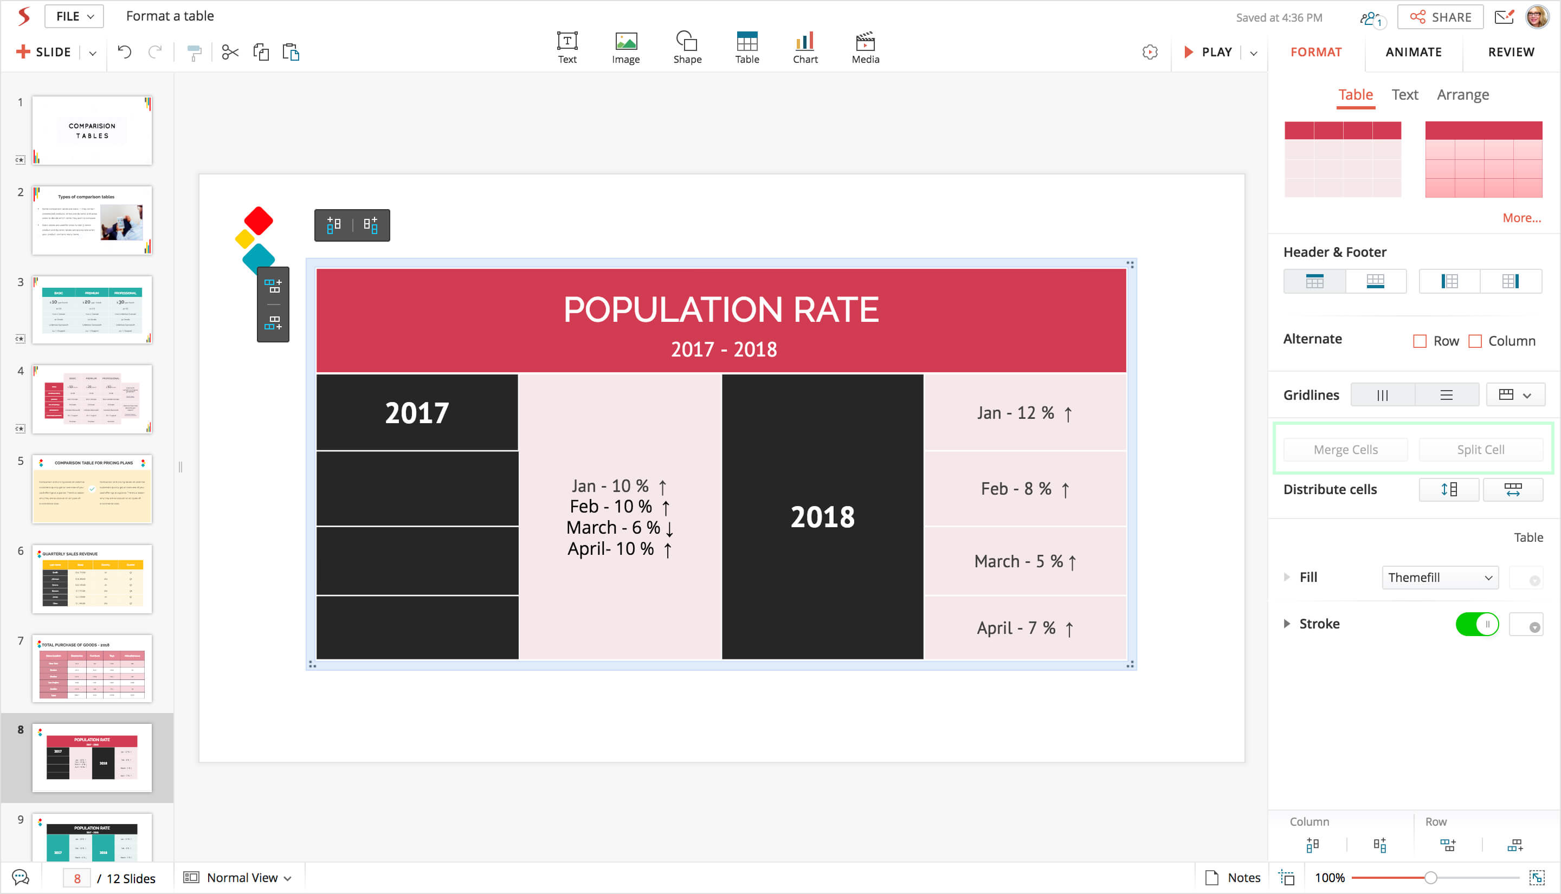
Task: Open the Arrange tab
Action: tap(1462, 95)
